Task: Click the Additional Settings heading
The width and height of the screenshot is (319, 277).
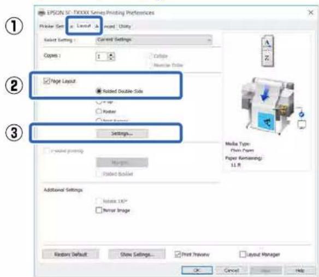Action: coord(63,190)
